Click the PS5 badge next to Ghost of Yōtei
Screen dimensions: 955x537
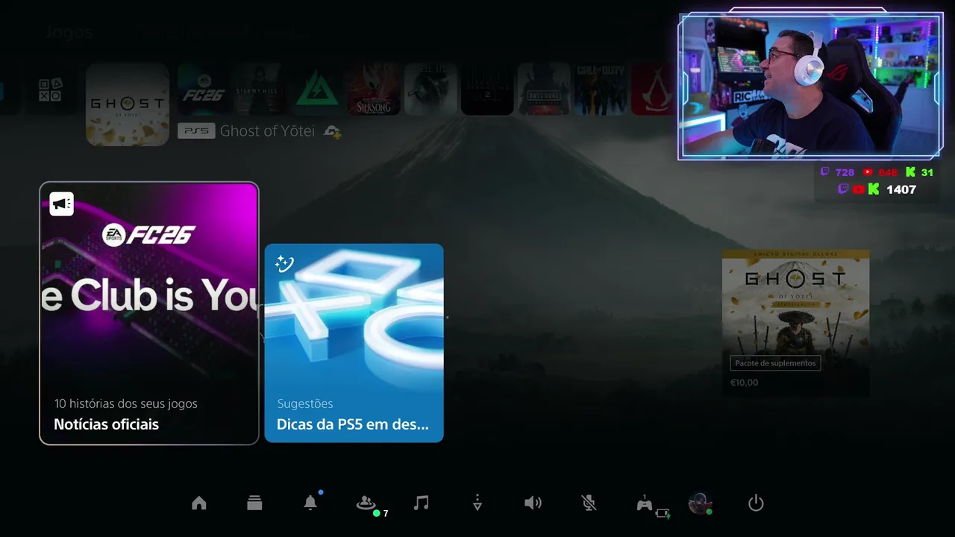[x=196, y=131]
